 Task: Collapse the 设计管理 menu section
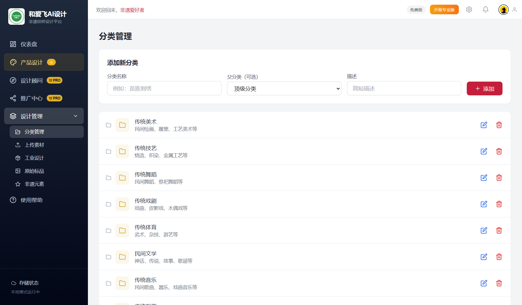[44, 116]
